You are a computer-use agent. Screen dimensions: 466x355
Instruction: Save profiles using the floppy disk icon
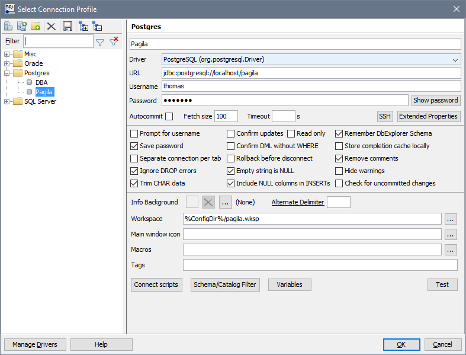click(x=68, y=27)
